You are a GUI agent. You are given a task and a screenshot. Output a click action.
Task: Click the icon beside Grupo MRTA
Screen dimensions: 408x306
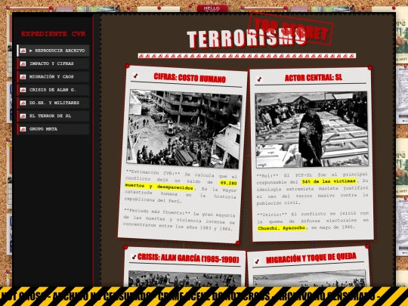(x=23, y=129)
